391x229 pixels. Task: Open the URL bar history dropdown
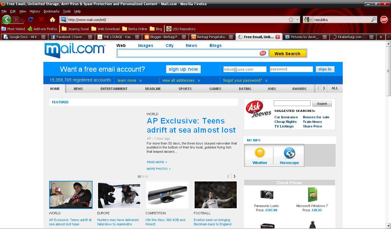tap(297, 20)
